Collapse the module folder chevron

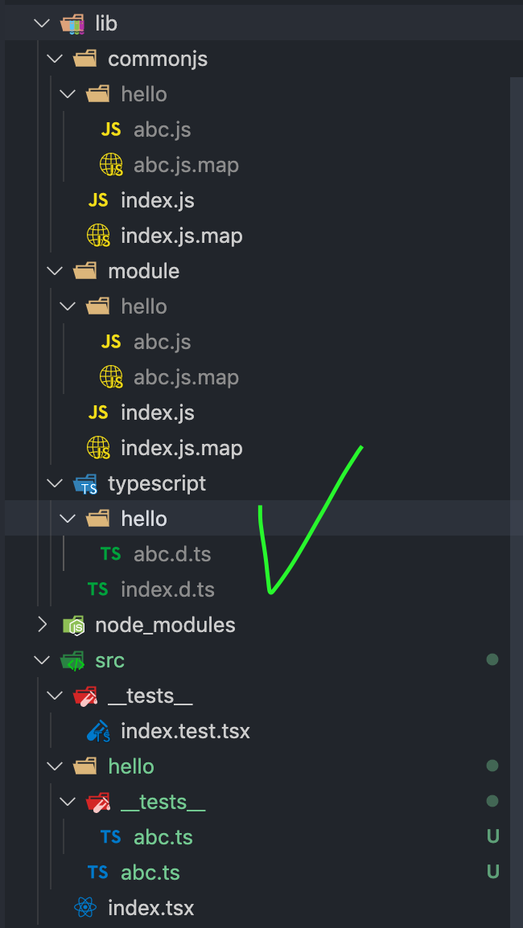coord(54,271)
